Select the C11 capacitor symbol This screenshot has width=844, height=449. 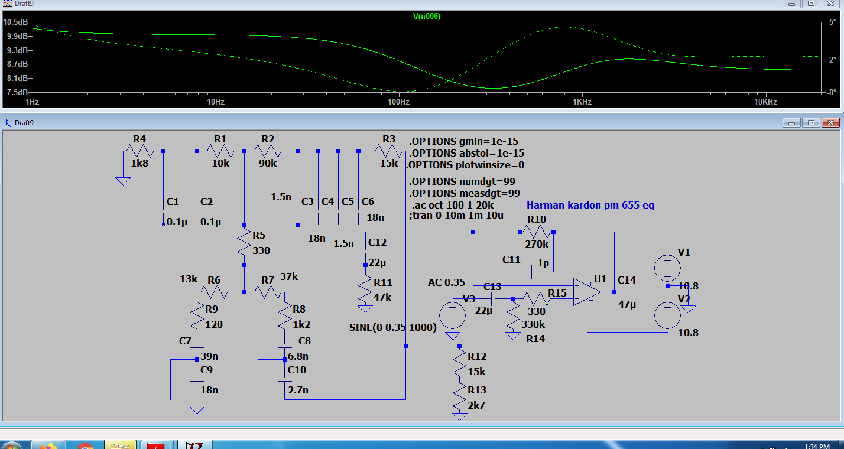pyautogui.click(x=534, y=272)
